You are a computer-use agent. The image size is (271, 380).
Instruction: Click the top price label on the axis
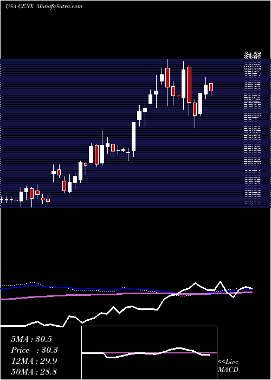tap(252, 55)
